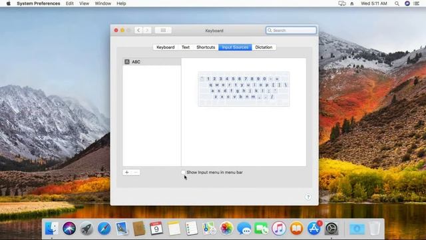Image resolution: width=426 pixels, height=240 pixels.
Task: Open the System Preferences app menu
Action: tap(39, 3)
